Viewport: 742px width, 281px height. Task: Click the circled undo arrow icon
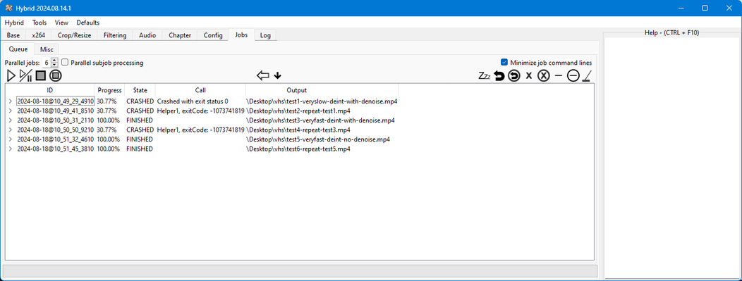514,75
